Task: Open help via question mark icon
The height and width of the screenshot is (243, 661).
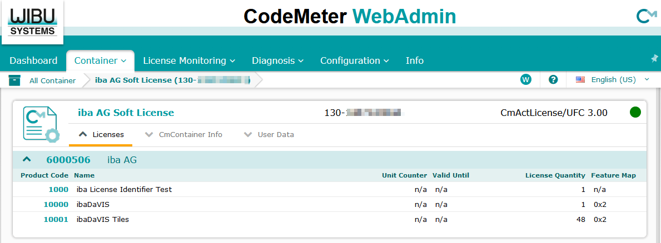Action: [x=554, y=79]
